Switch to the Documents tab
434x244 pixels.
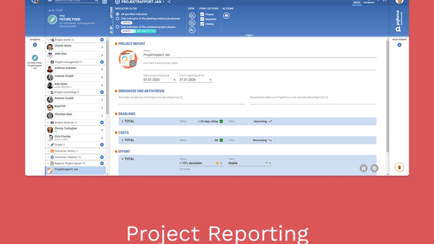click(x=369, y=3)
